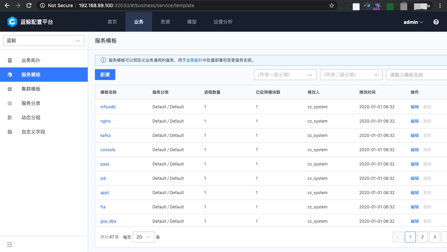Open 业务拓扑 in the sidebar
Image resolution: width=447 pixels, height=252 pixels.
[44, 60]
